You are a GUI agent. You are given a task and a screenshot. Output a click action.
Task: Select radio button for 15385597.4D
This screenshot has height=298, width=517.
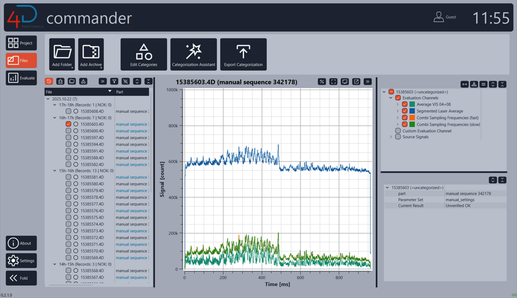[x=76, y=138]
